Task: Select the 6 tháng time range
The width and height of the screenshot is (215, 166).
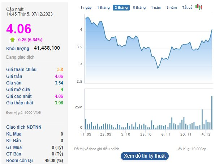Action: pyautogui.click(x=139, y=7)
